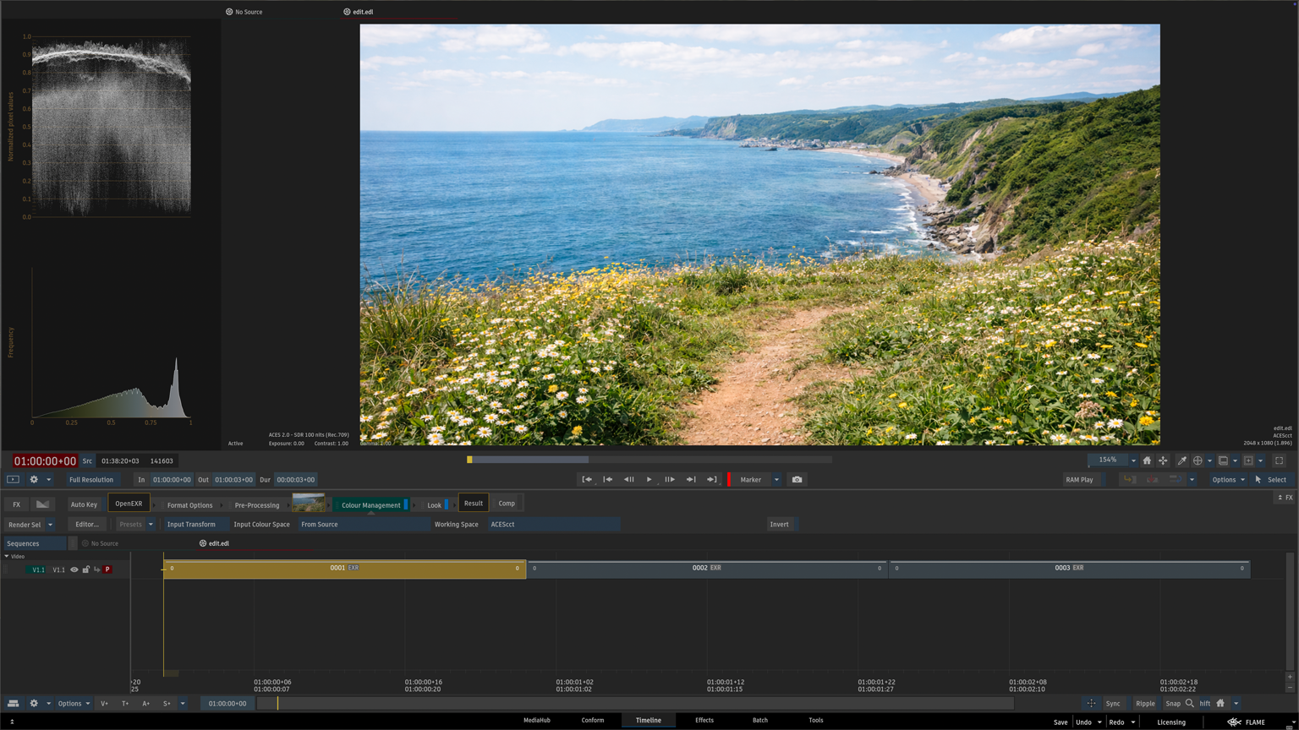Enable the Snap option
Viewport: 1299px width, 730px height.
pos(1172,703)
